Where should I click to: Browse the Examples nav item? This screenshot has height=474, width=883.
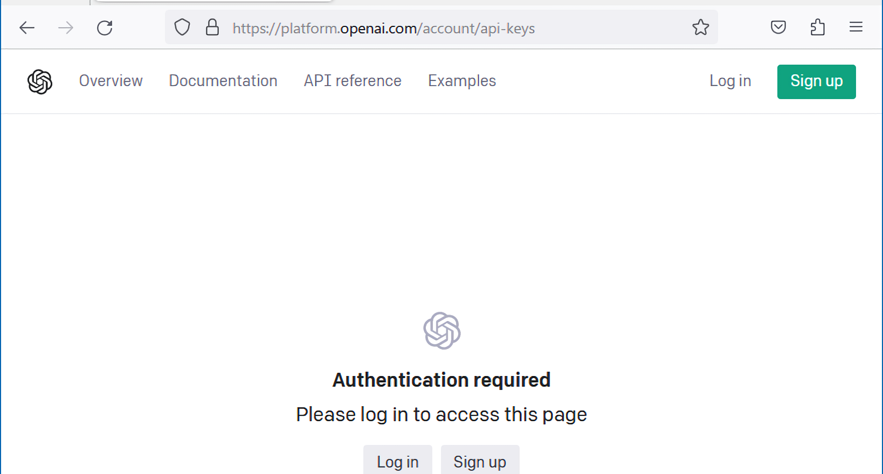[x=462, y=81]
